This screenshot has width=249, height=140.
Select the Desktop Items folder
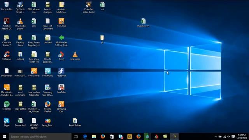pos(20,40)
